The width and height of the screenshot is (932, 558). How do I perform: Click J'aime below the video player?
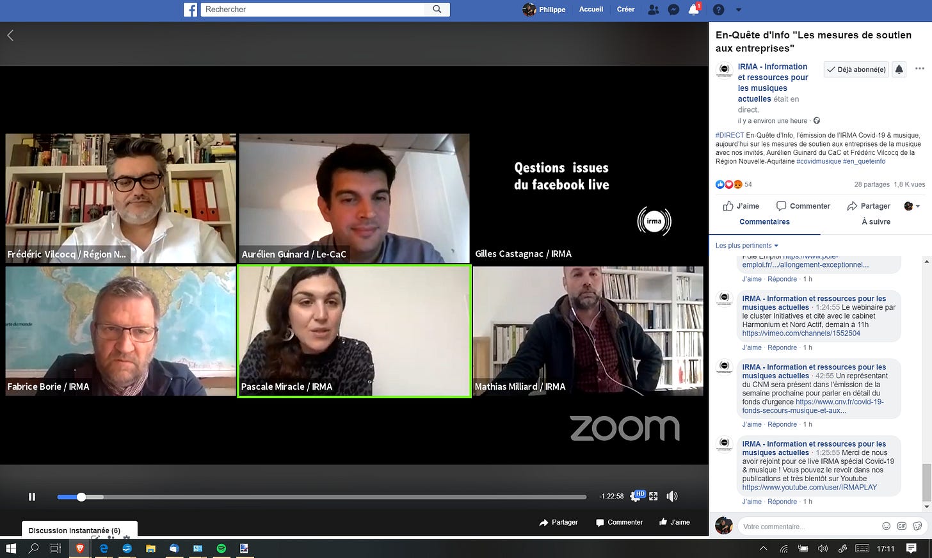pyautogui.click(x=675, y=522)
